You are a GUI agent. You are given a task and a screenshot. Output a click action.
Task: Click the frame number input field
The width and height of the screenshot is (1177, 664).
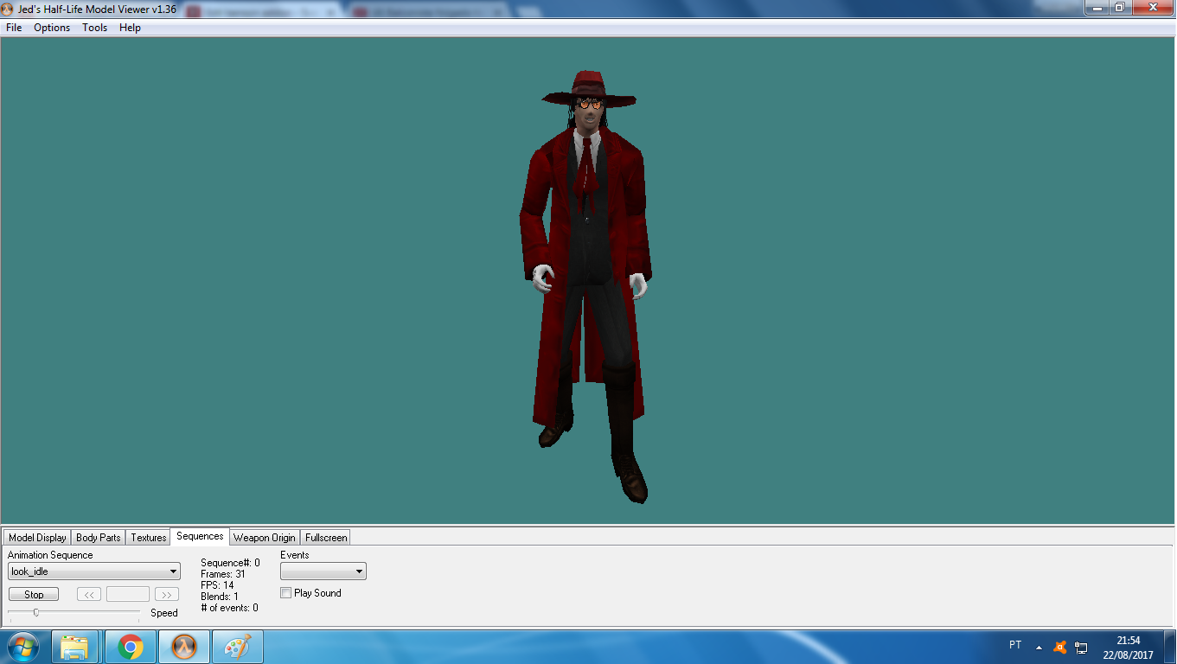click(x=128, y=595)
